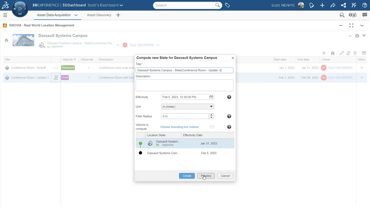Click the Create button

coord(187,176)
